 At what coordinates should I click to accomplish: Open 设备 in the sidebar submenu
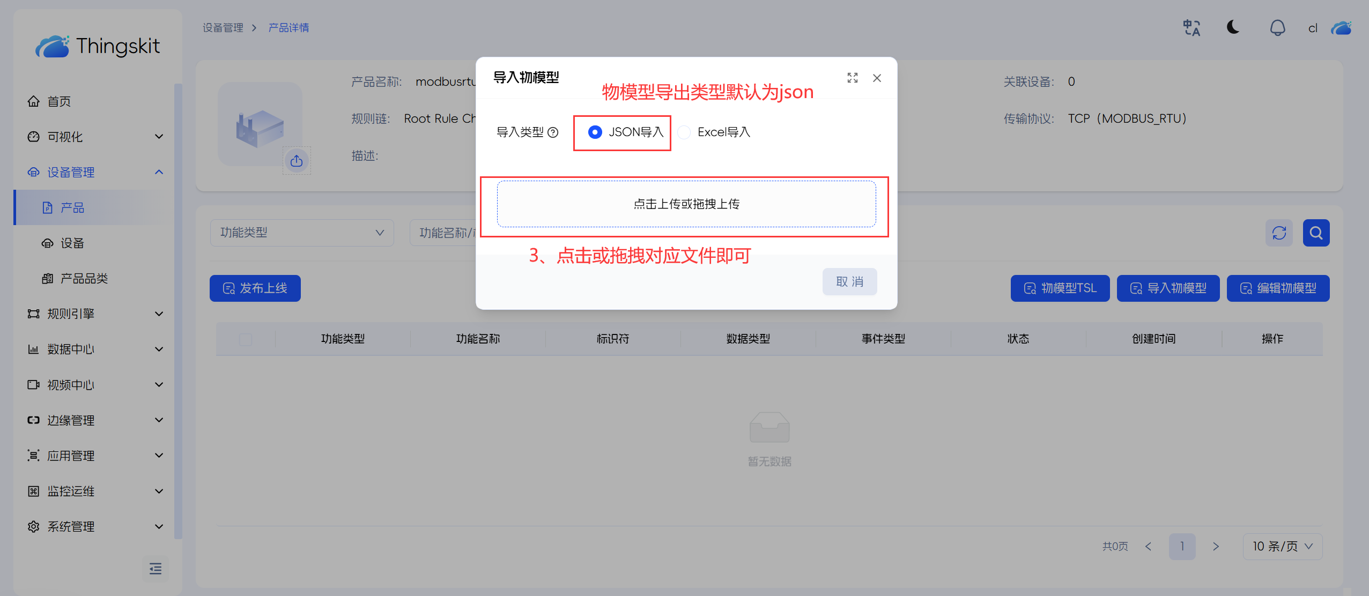pos(72,243)
